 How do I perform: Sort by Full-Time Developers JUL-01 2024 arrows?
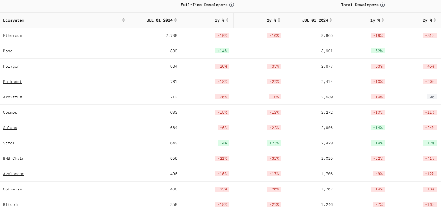(x=175, y=20)
